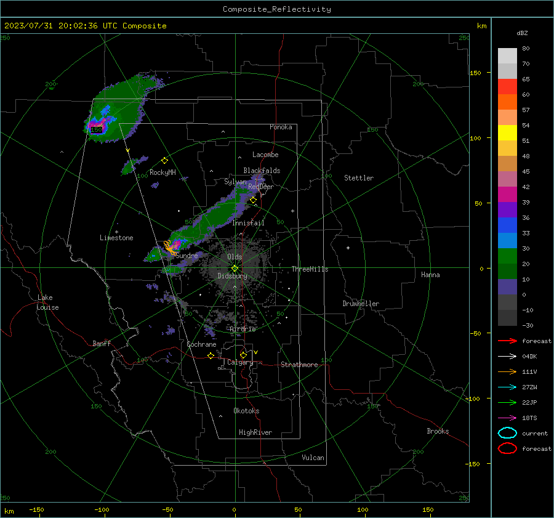
Task: Click the white 04DK arrow in legend
Action: click(507, 357)
